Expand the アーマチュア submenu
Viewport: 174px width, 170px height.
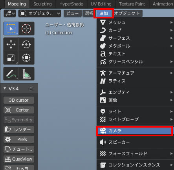tap(136, 73)
